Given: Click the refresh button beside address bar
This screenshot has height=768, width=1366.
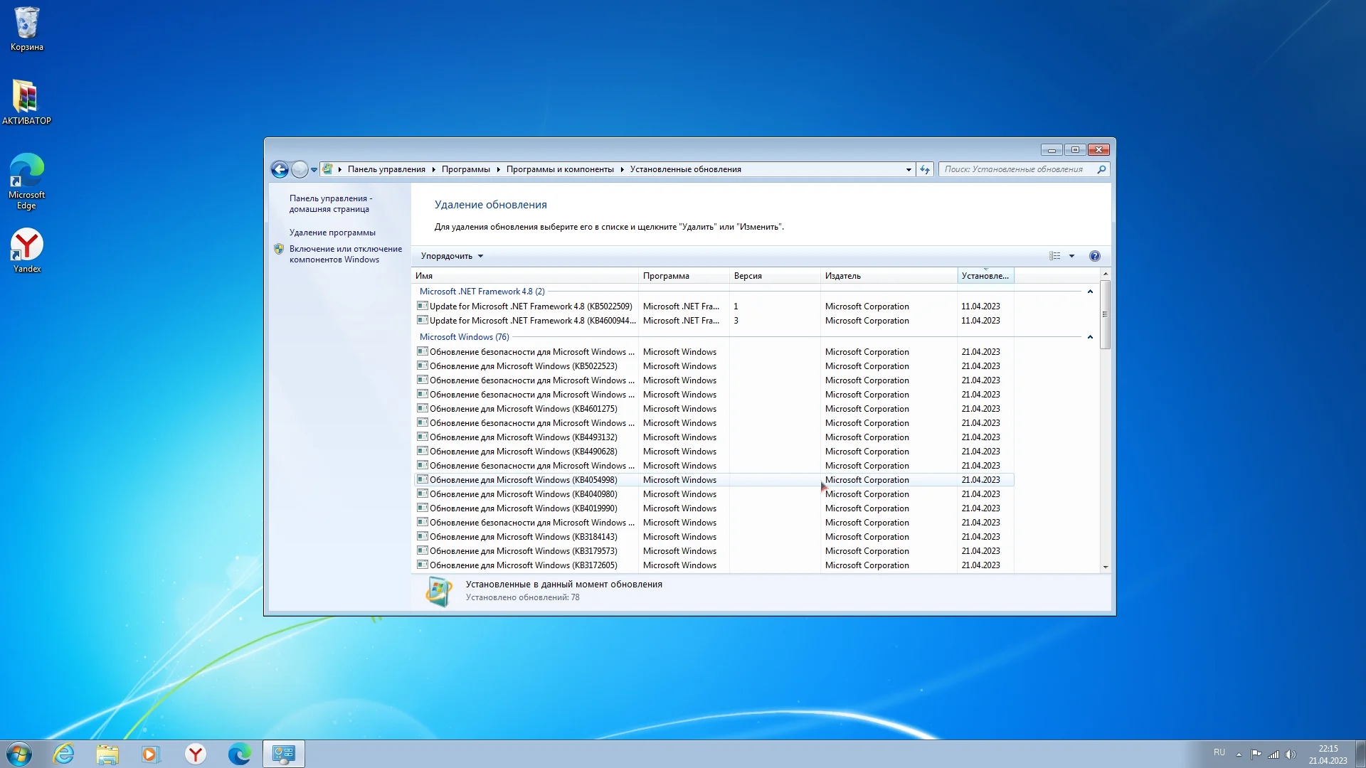Looking at the screenshot, I should (925, 169).
